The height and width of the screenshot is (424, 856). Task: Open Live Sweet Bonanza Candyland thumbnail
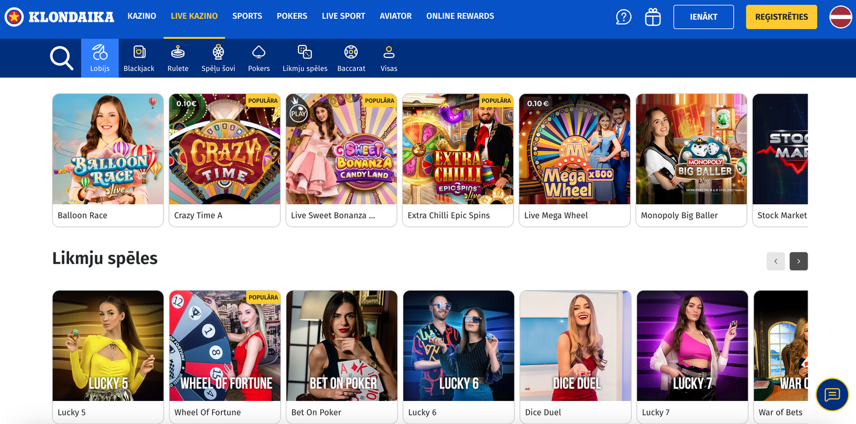click(341, 149)
